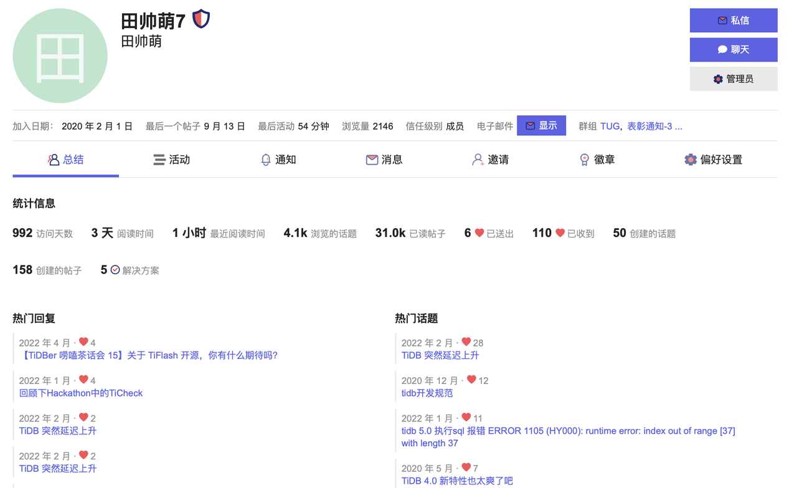Click the heart icon beside 已送出
The image size is (797, 488).
click(x=479, y=232)
